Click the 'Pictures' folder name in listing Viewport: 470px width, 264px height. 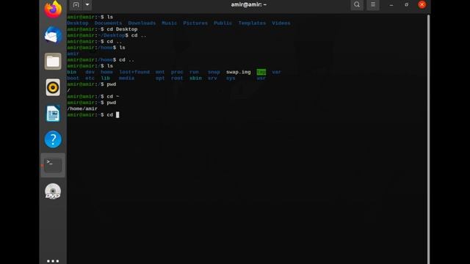195,23
